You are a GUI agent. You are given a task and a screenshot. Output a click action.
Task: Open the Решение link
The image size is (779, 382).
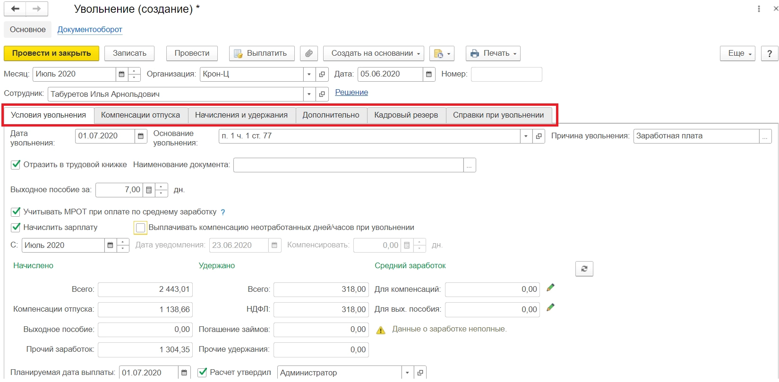coord(351,93)
